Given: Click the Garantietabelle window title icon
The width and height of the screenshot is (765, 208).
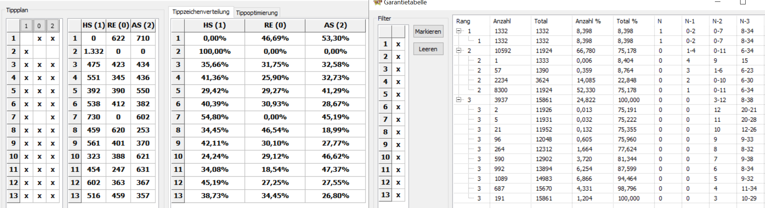Looking at the screenshot, I should [x=377, y=2].
